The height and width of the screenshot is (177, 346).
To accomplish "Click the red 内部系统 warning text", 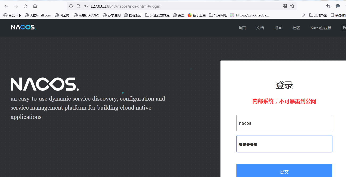I will pyautogui.click(x=284, y=101).
